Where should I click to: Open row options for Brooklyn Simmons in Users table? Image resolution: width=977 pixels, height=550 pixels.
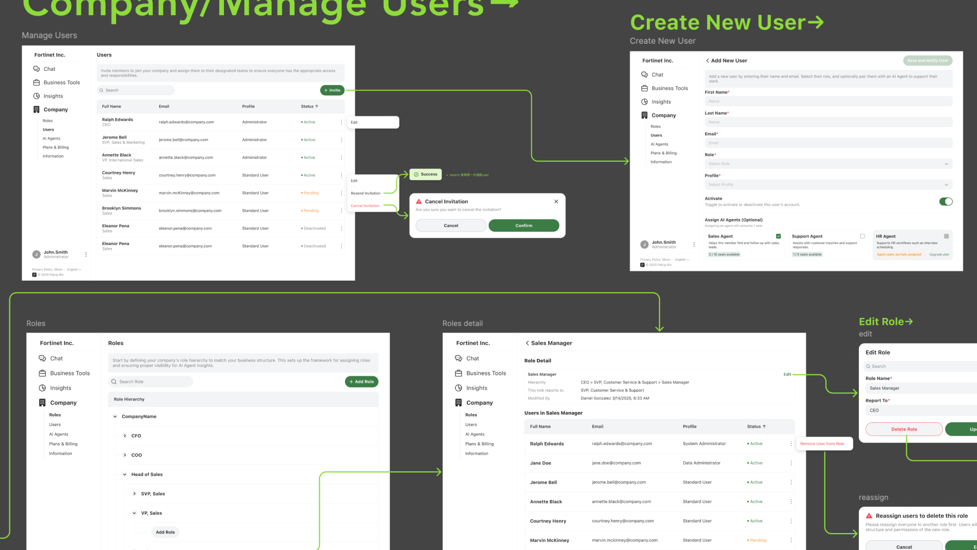click(x=341, y=210)
